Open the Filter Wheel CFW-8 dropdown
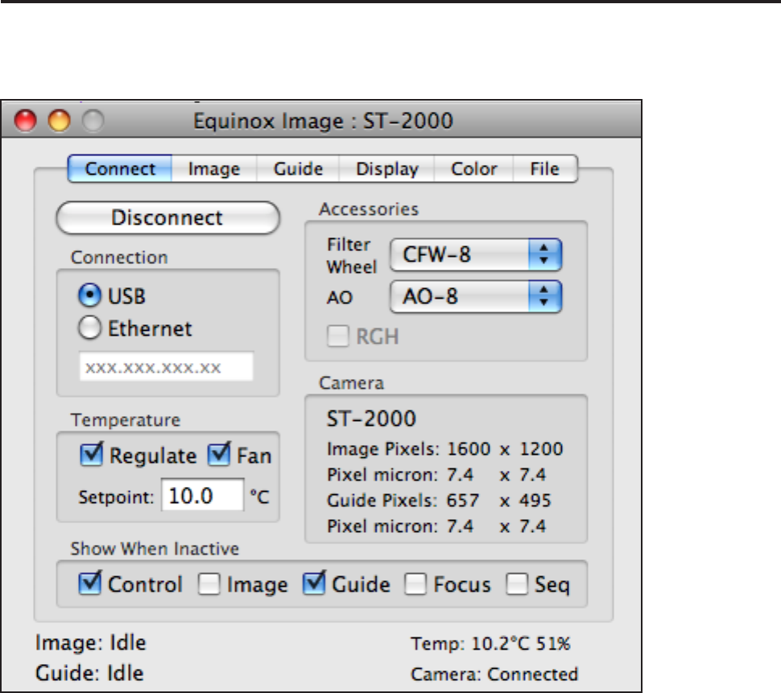The width and height of the screenshot is (781, 693). point(475,255)
